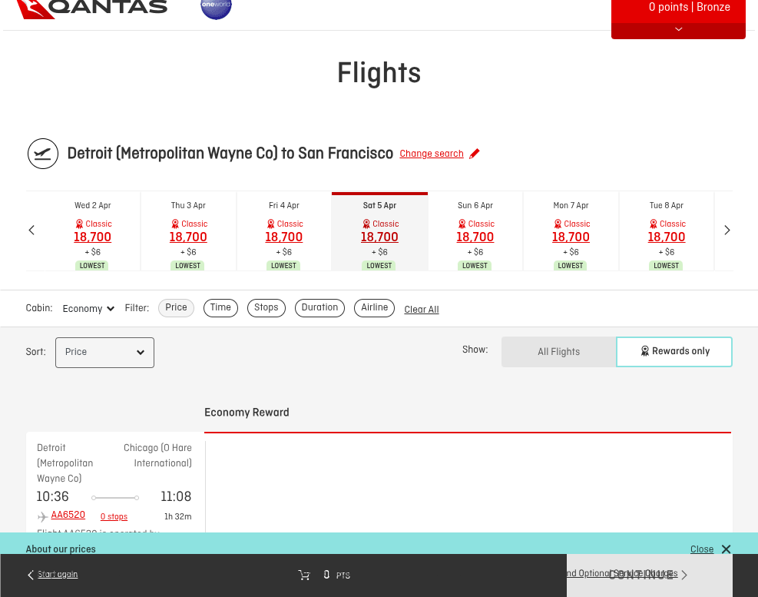Select the Mon 7 Apr date tab

pos(571,231)
